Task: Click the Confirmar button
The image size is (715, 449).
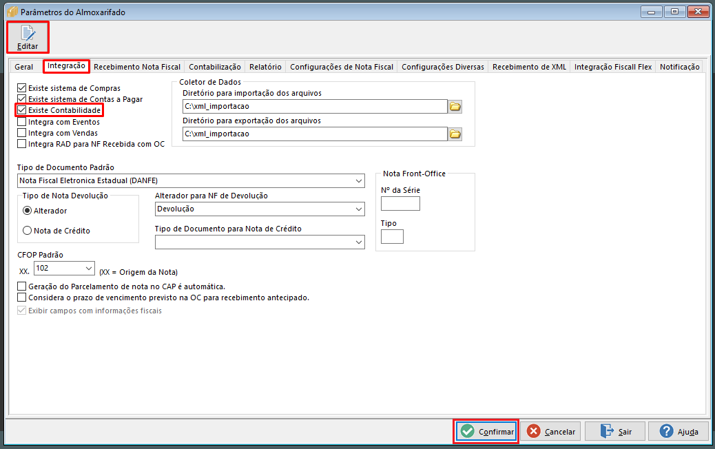Action: [486, 431]
